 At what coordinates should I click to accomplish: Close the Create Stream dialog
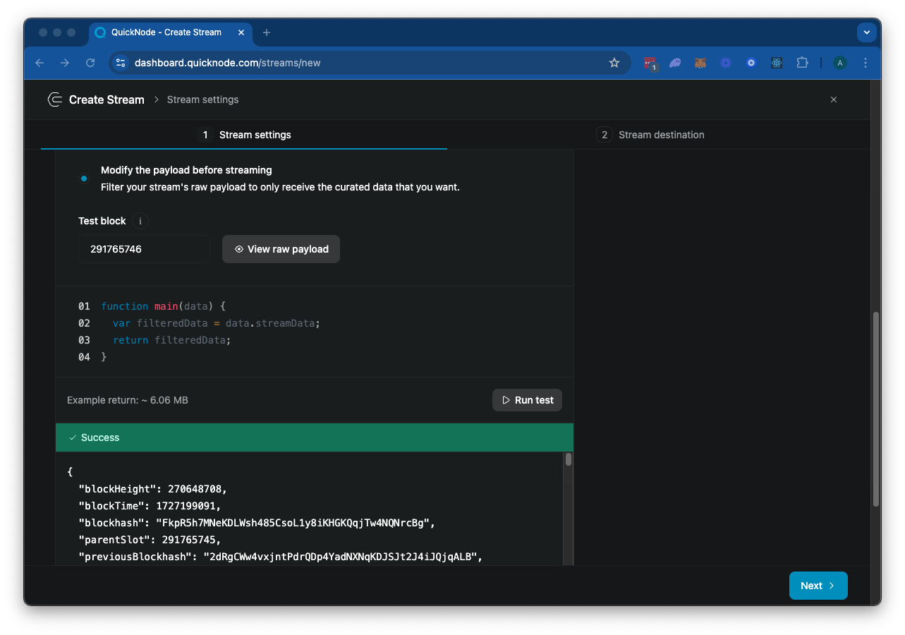tap(833, 99)
